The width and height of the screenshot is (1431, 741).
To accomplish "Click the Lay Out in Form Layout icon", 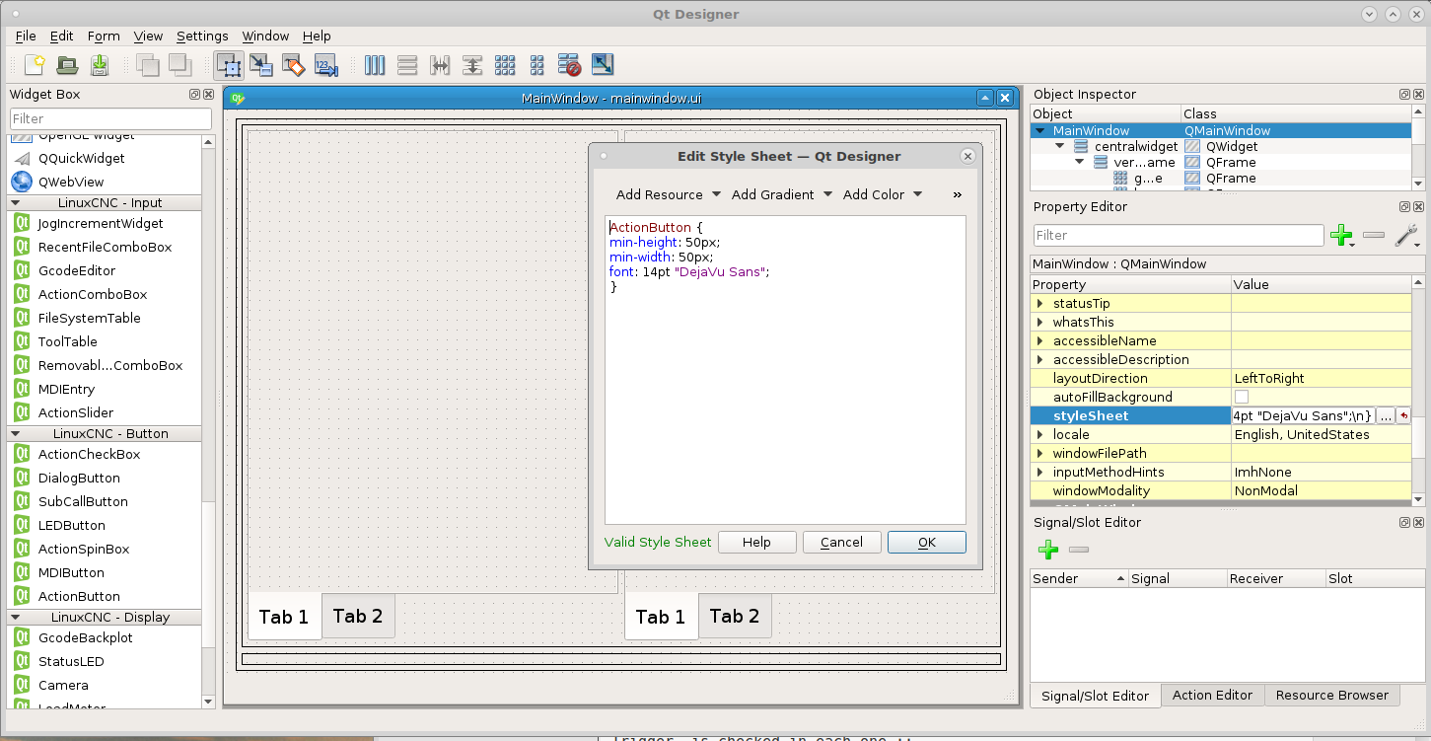I will pyautogui.click(x=537, y=65).
